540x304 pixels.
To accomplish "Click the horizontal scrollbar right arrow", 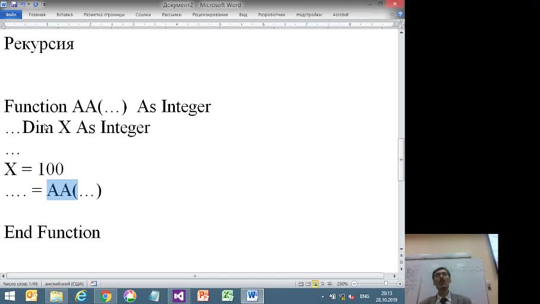I will click(395, 276).
